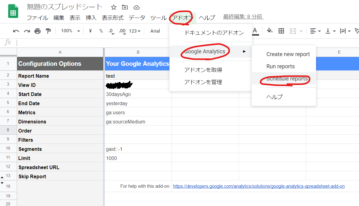Viewport: 359px width, 206px height.
Task: Click the Spreadsheet URL label cell
Action: click(x=60, y=167)
